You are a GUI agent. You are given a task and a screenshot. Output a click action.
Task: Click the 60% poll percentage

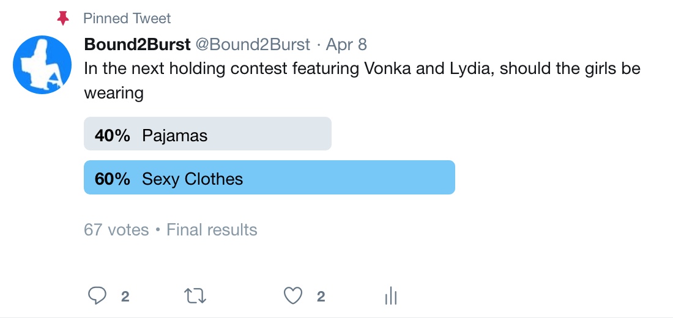coord(113,179)
